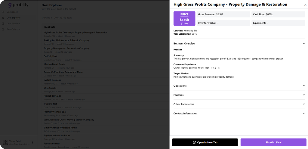Open the Deal Pipeline menu item
The width and height of the screenshot is (308, 149).
(13, 23)
